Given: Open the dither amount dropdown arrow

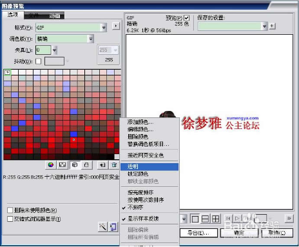Looking at the screenshot, I should pyautogui.click(x=68, y=61).
